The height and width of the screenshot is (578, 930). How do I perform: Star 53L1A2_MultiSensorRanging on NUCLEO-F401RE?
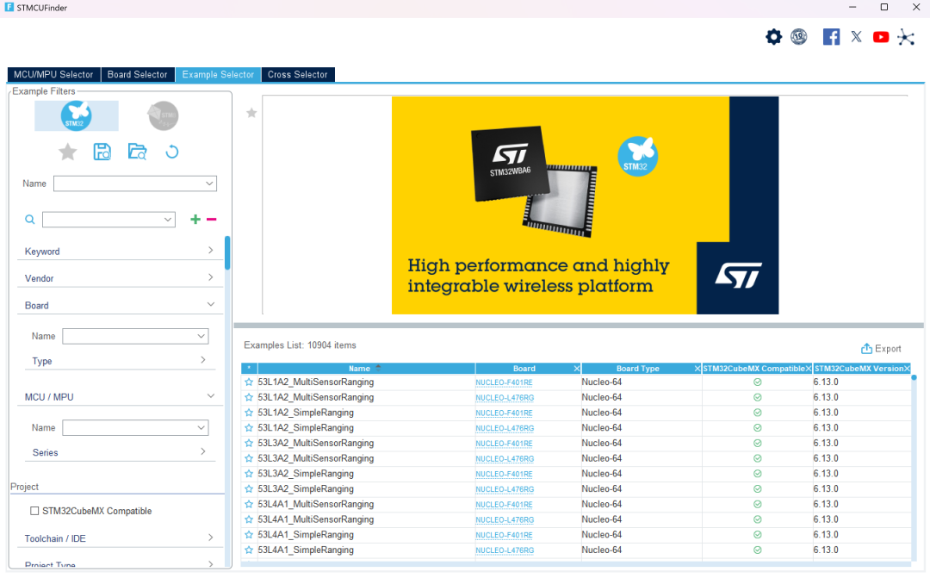point(249,382)
